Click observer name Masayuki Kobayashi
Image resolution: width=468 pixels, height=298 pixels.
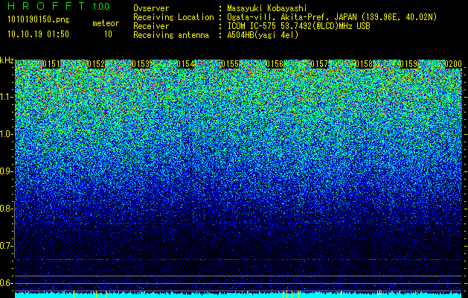click(267, 8)
